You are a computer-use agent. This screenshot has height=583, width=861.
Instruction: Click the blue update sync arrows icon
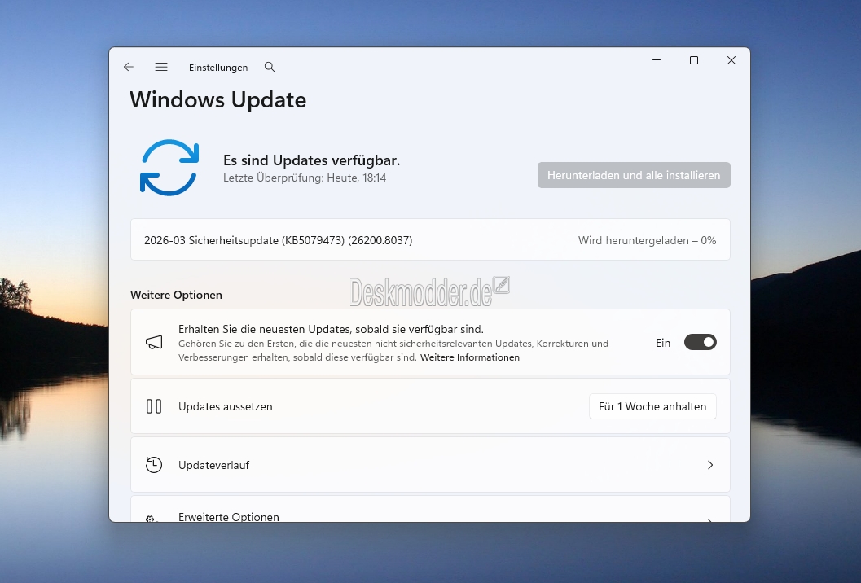click(169, 168)
